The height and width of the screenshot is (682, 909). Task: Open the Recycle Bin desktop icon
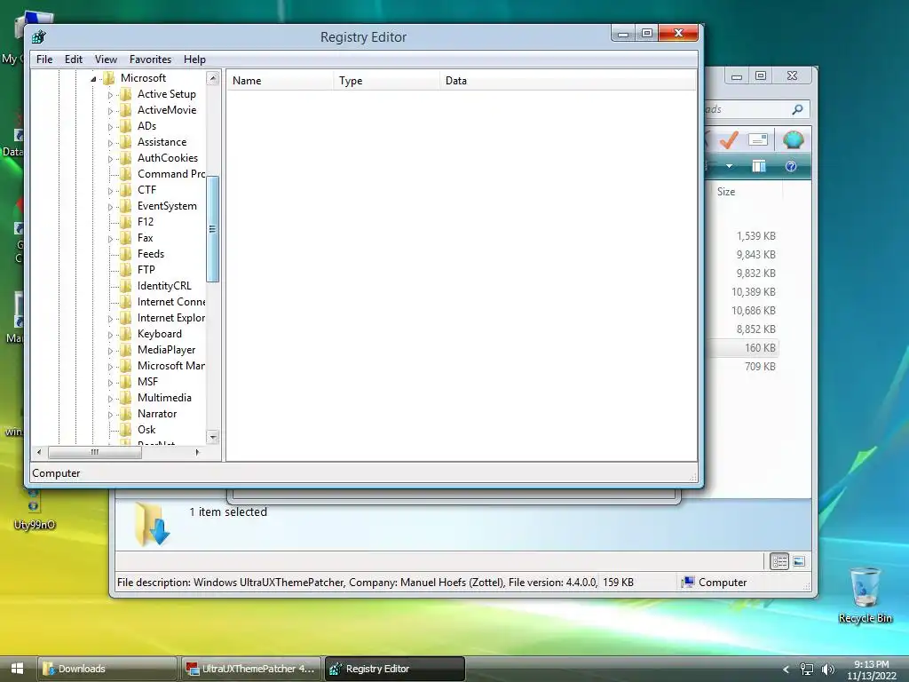pyautogui.click(x=865, y=596)
